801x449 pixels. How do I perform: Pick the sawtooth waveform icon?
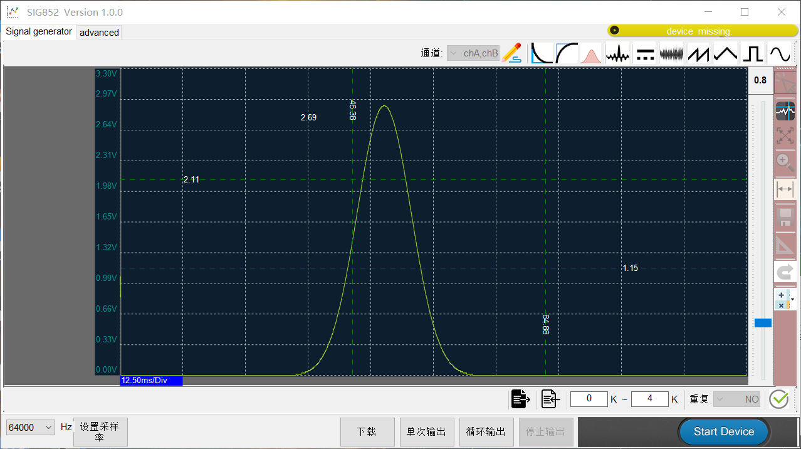tap(698, 53)
